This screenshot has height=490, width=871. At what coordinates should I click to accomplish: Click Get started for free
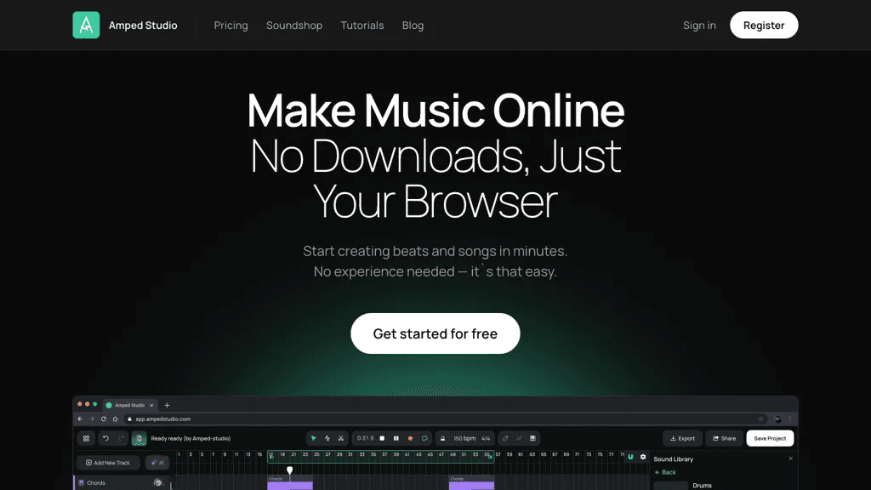435,333
